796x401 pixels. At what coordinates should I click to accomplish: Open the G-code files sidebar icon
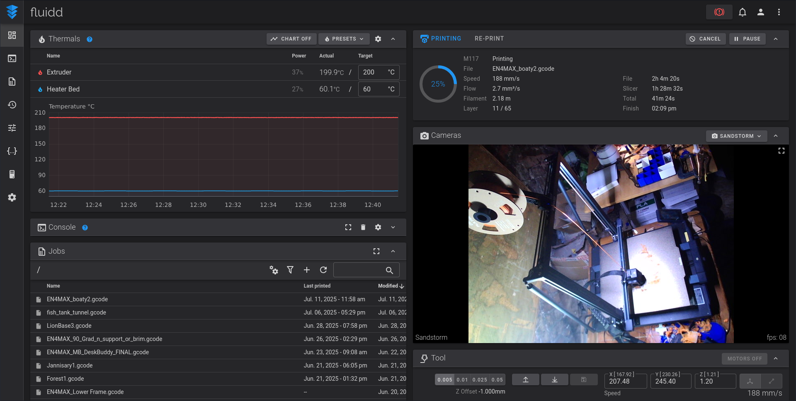[12, 82]
